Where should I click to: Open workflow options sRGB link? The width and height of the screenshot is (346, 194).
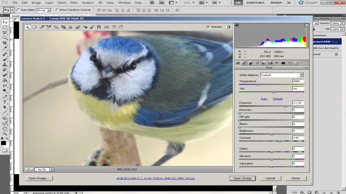click(155, 178)
